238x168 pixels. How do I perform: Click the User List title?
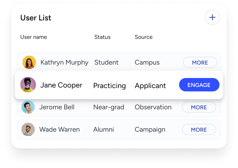(36, 18)
